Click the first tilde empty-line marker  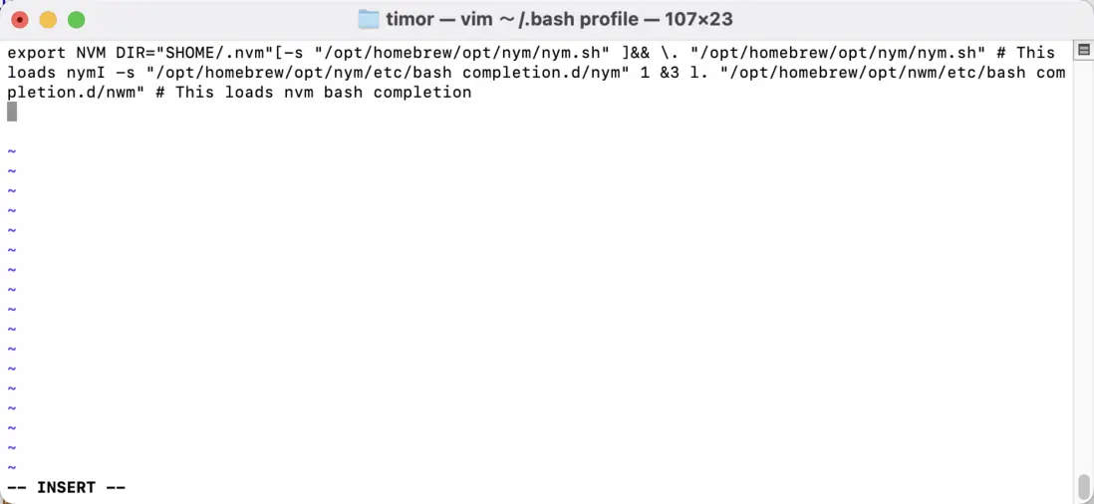(x=12, y=151)
